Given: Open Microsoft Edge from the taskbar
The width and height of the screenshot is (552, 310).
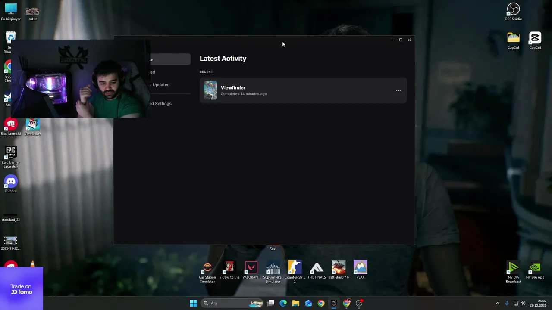Looking at the screenshot, I should coord(283,303).
